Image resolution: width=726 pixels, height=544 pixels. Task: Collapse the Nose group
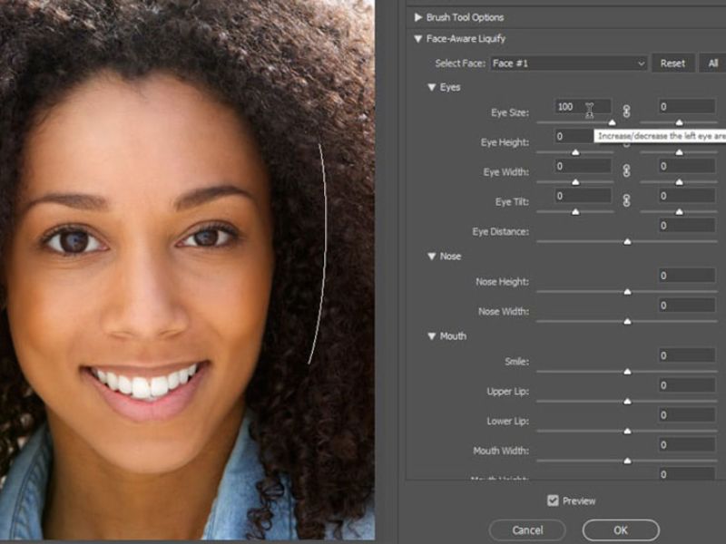(x=432, y=257)
